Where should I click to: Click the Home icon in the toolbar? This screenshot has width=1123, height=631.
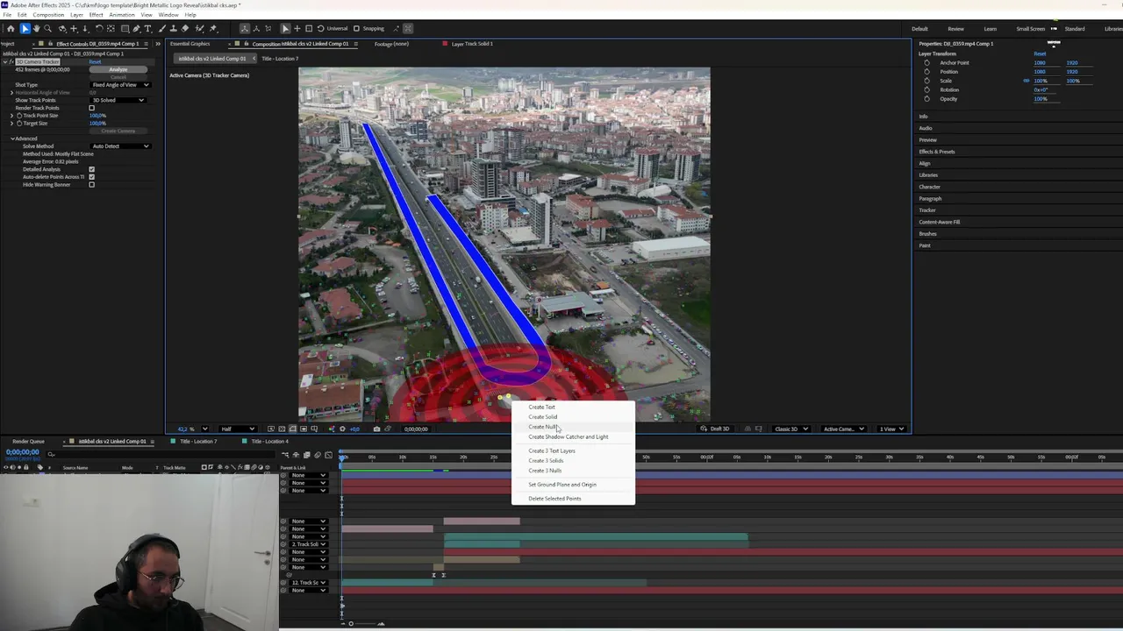[11, 28]
